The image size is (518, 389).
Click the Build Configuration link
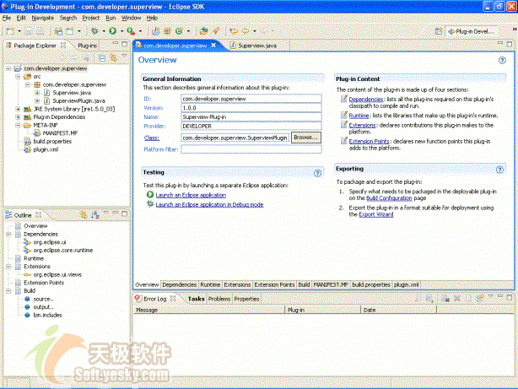coord(389,198)
